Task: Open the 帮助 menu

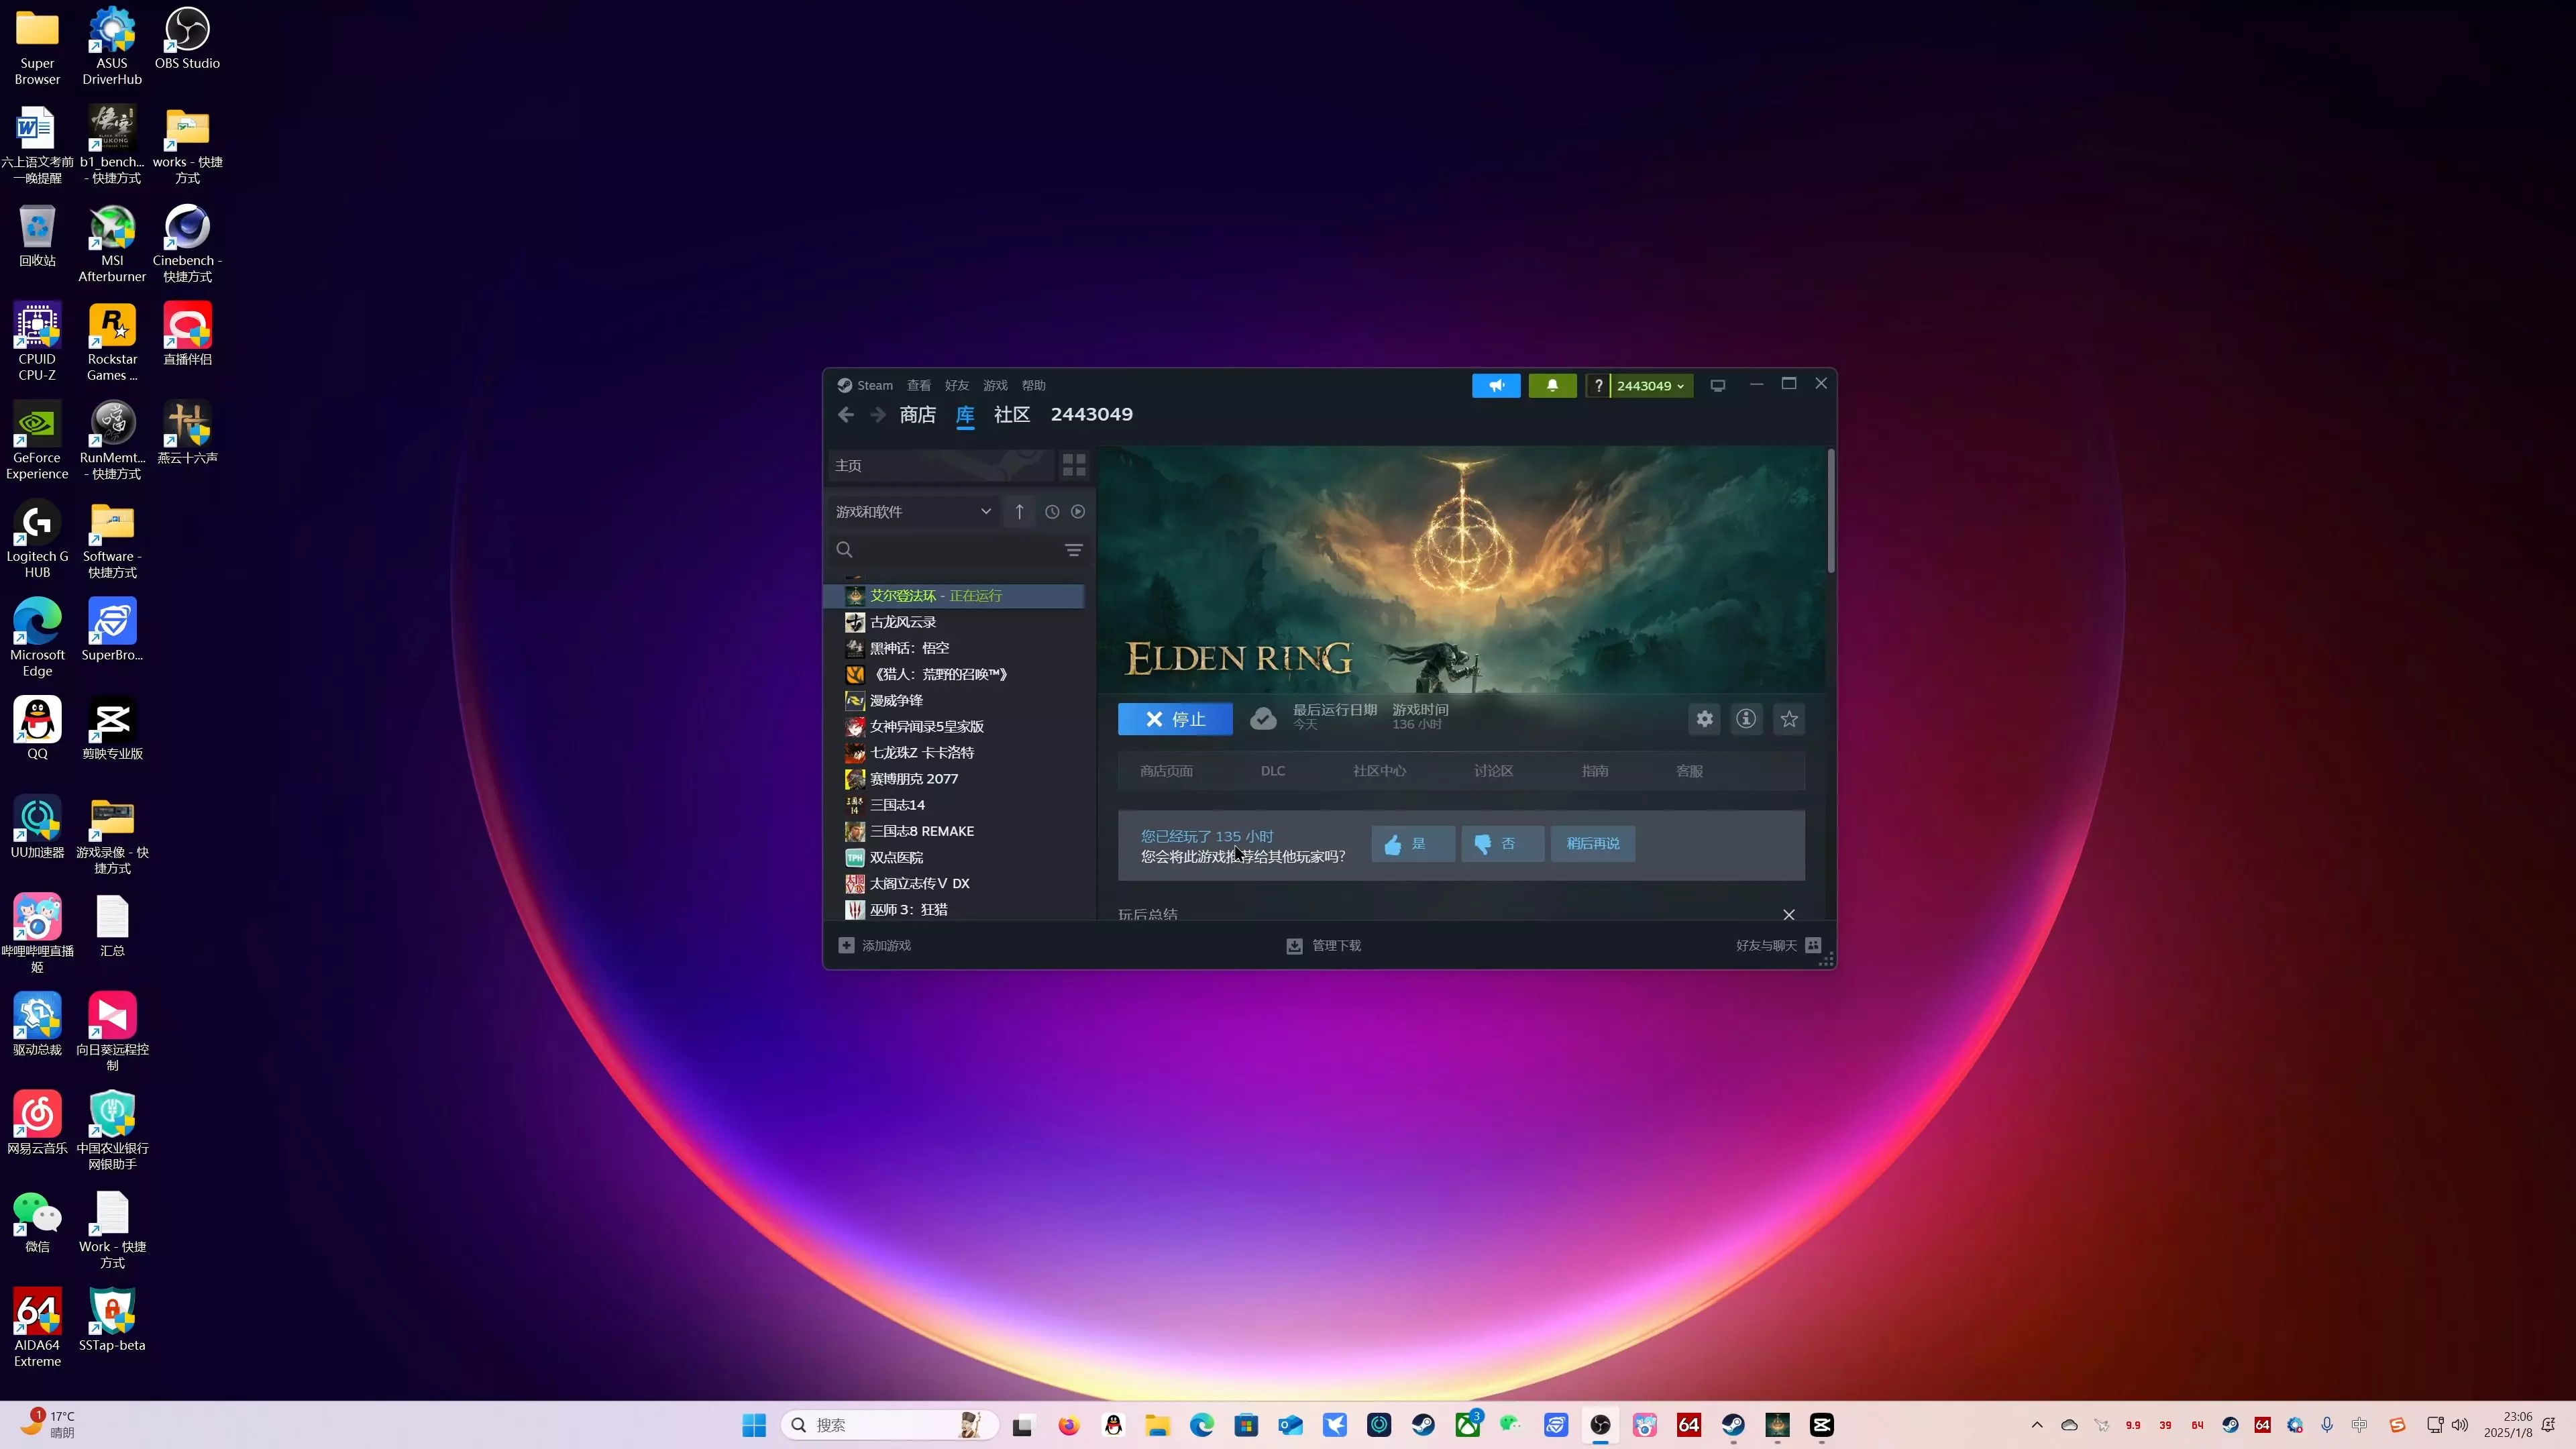Action: 1034,385
